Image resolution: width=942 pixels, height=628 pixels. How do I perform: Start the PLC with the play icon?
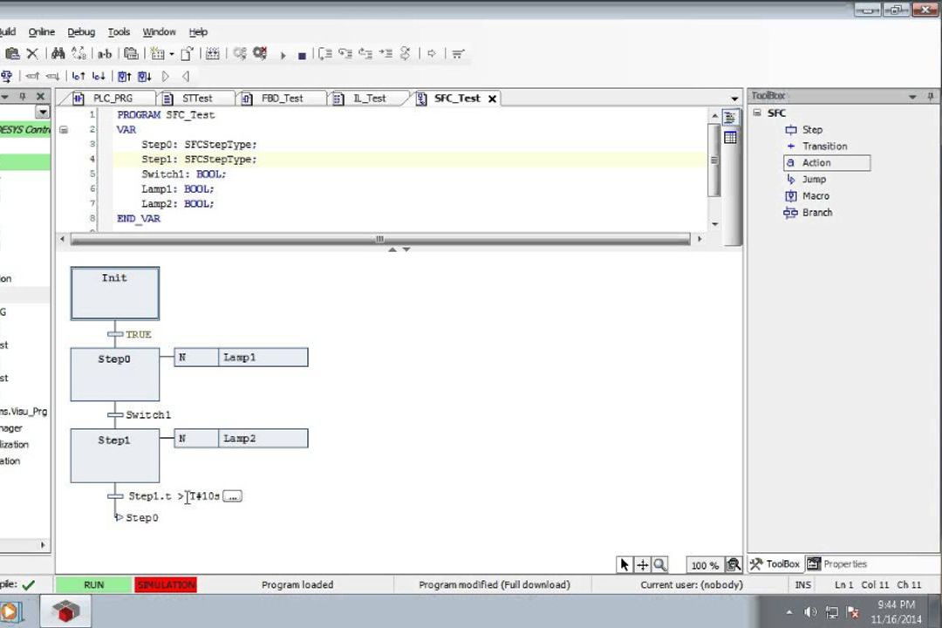click(283, 55)
